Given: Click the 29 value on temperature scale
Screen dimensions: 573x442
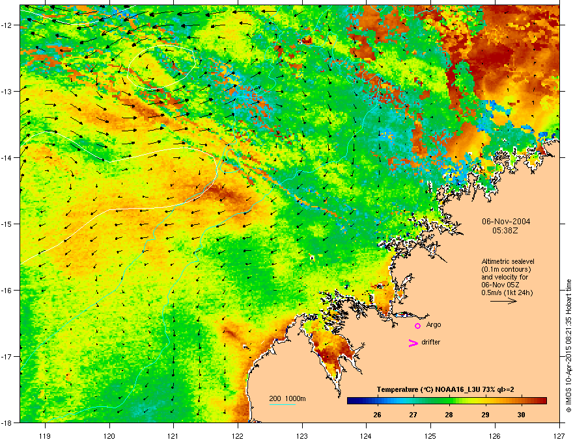Looking at the screenshot, I should tap(485, 415).
